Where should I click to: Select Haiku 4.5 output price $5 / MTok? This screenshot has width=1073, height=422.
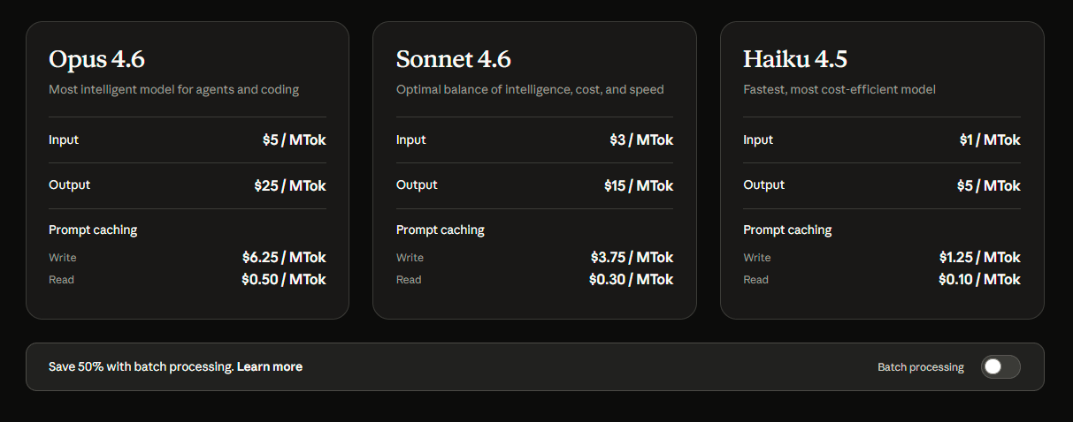(988, 186)
